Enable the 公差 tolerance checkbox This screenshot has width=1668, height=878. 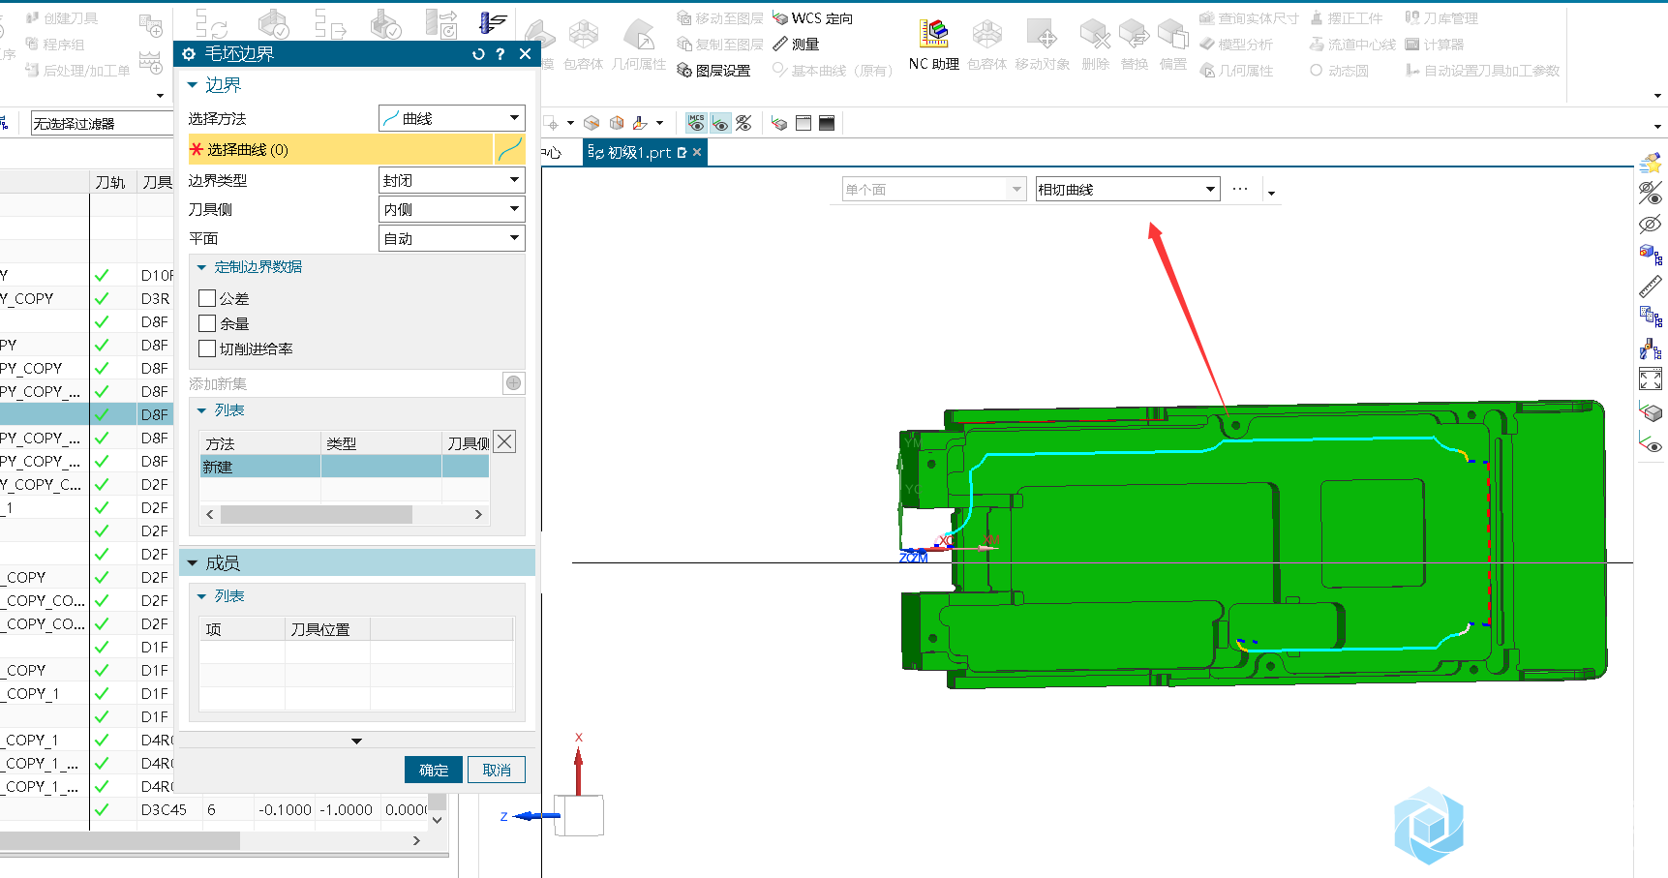(207, 298)
